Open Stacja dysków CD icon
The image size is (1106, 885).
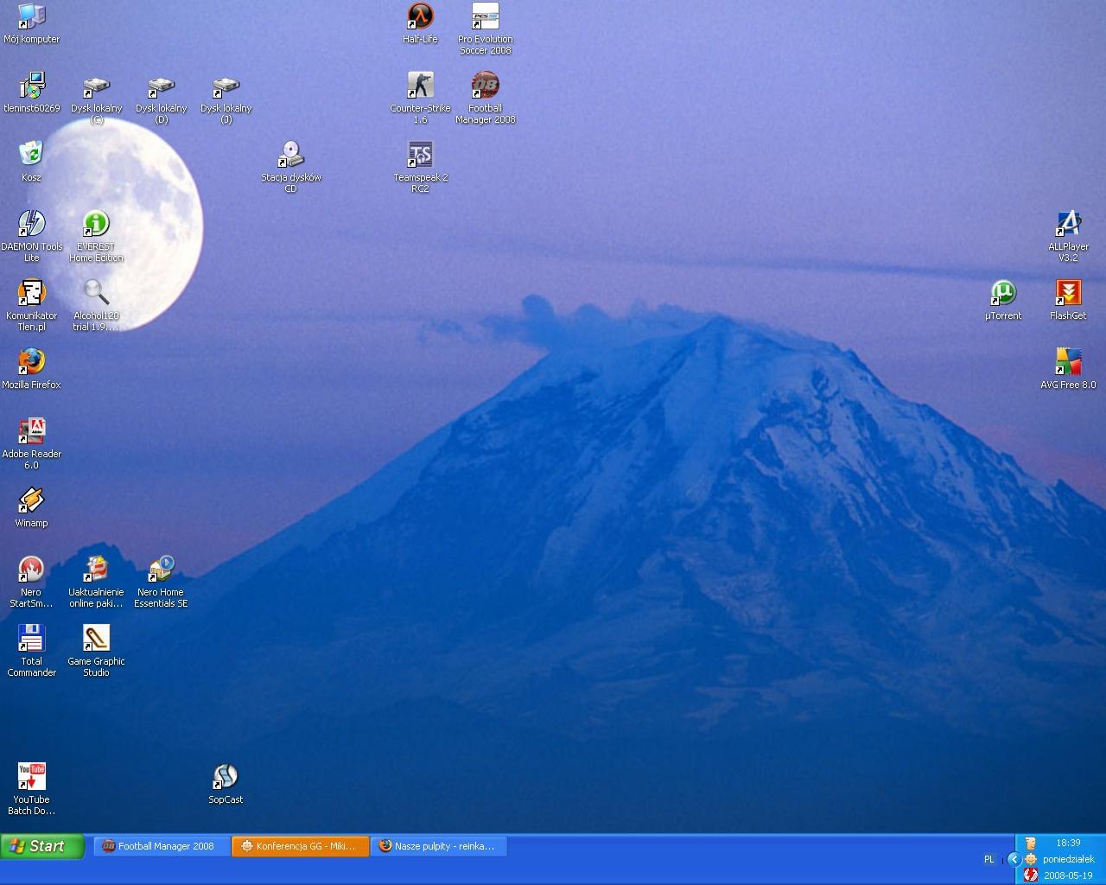pos(290,168)
